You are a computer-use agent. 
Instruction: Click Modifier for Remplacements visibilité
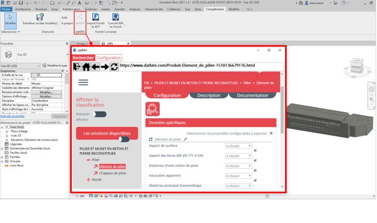(46, 92)
